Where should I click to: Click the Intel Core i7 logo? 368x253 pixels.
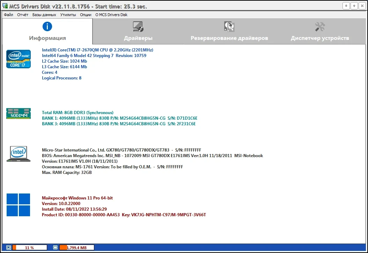pyautogui.click(x=19, y=59)
